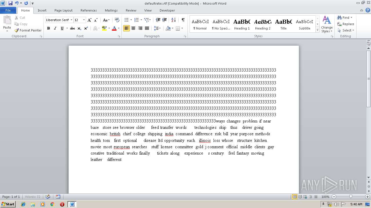Switch to Full Screen Reading view
The width and height of the screenshot is (371, 208).
300,197
